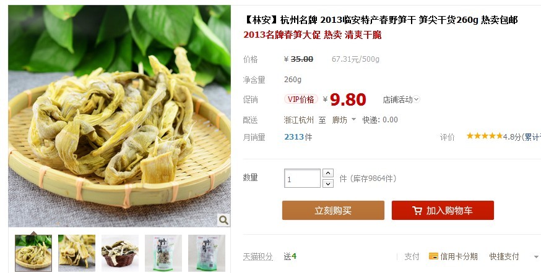Click the credit card installment icon
Screen dimensions: 541x273
click(x=433, y=256)
